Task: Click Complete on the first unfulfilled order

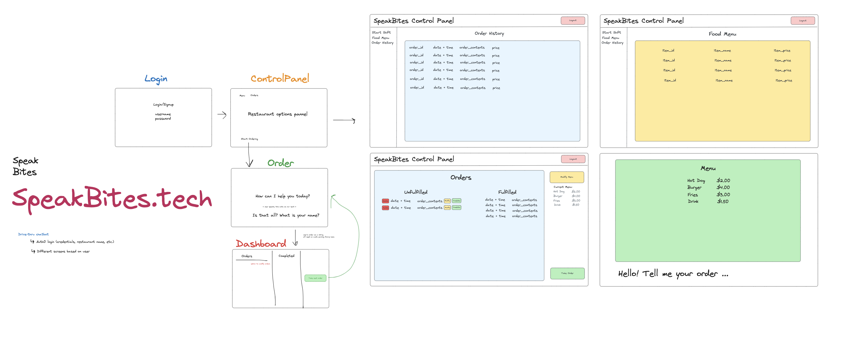Action: pyautogui.click(x=456, y=201)
